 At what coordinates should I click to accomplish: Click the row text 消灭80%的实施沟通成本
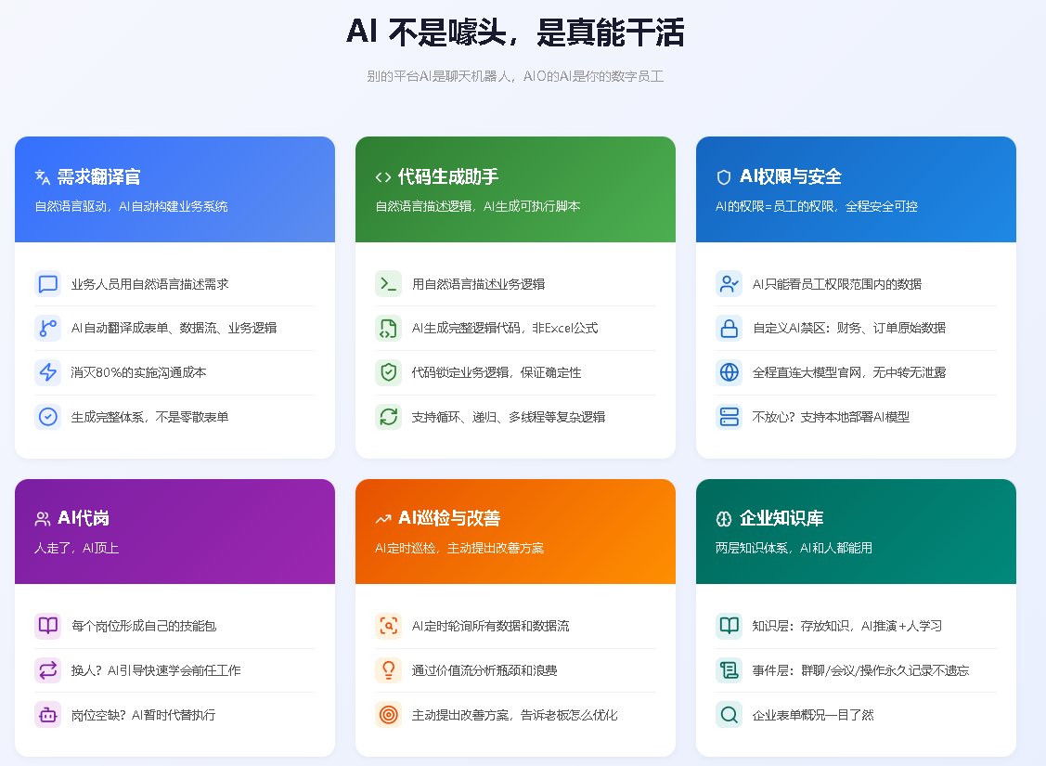point(139,372)
